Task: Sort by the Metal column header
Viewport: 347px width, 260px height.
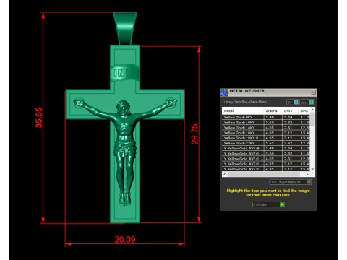Action: pyautogui.click(x=243, y=110)
